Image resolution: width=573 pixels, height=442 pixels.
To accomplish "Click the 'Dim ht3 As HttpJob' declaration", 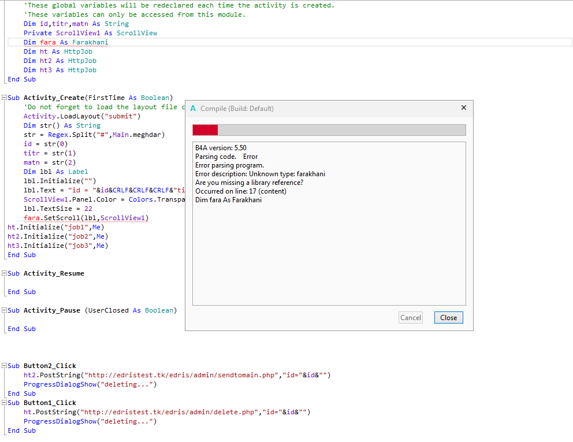I will [60, 70].
